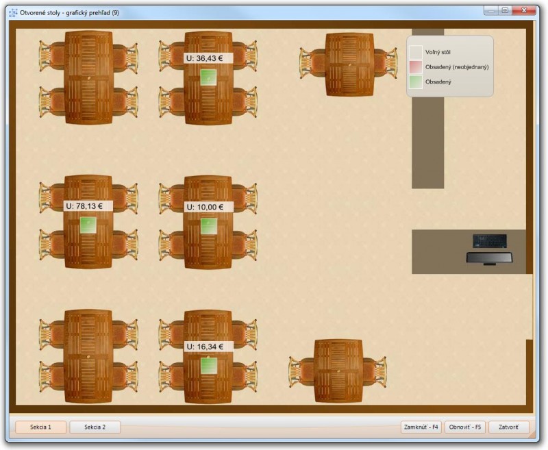
Task: Refresh with the Obnoviť - F5 button
Action: 464,427
